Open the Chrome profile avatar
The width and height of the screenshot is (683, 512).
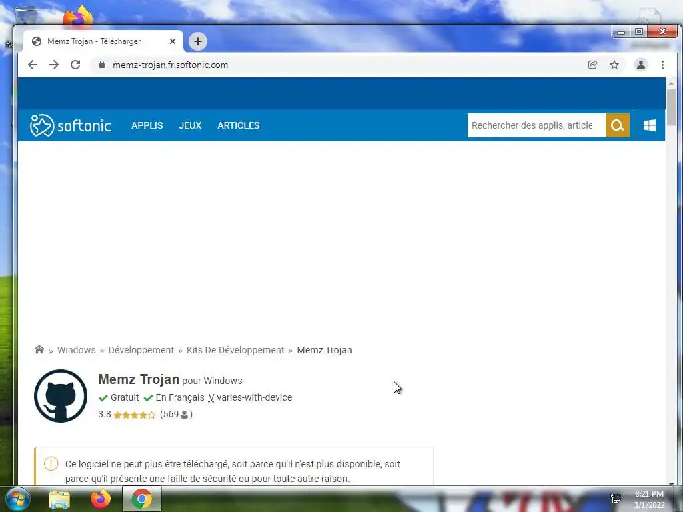point(641,65)
